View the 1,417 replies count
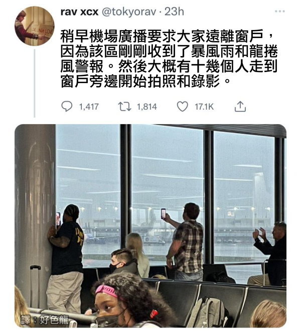 coord(89,107)
